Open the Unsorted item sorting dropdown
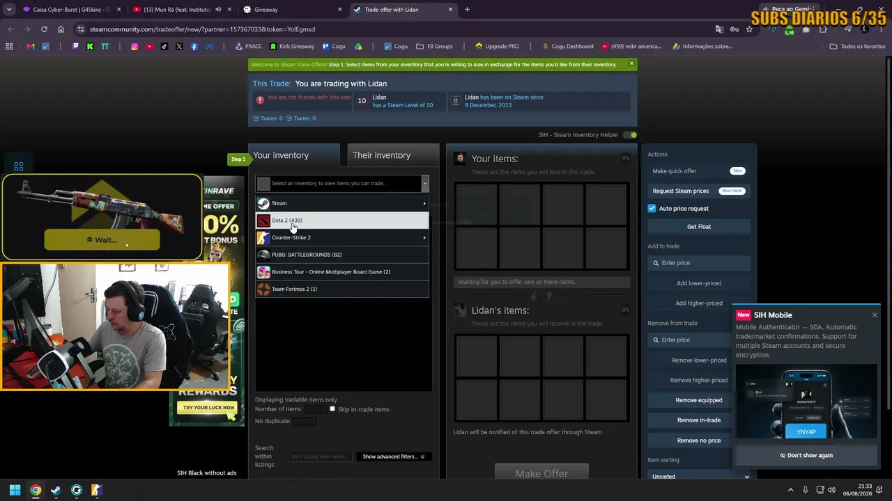 [x=700, y=477]
